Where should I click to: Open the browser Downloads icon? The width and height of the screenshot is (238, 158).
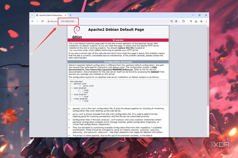196,21
